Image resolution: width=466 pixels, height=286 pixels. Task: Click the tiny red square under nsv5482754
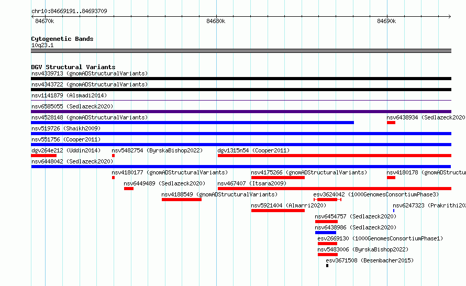[x=113, y=156]
